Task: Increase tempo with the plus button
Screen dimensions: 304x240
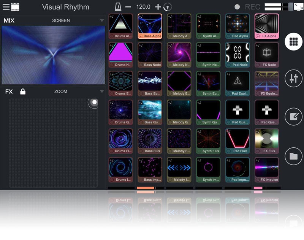Action: click(x=158, y=7)
